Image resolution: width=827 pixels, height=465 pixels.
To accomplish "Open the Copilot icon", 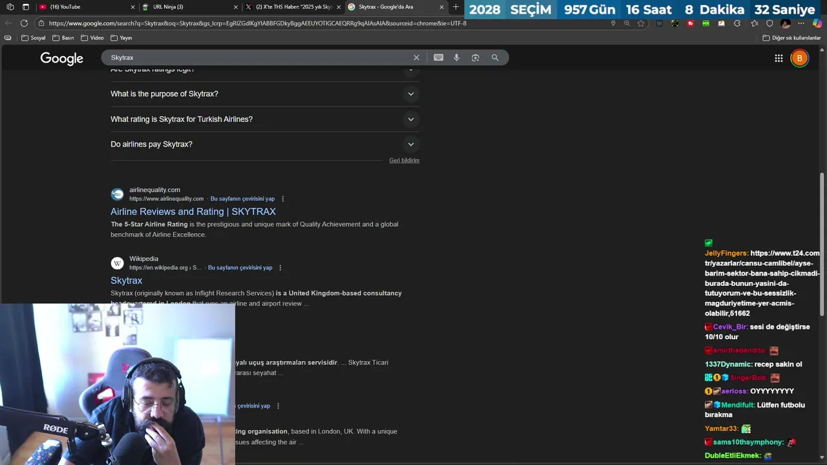I will click(x=817, y=23).
